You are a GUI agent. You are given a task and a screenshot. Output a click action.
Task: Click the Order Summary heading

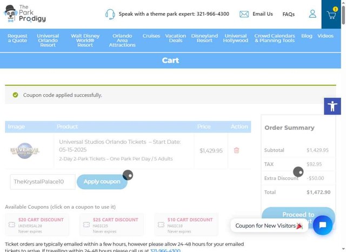click(x=289, y=128)
